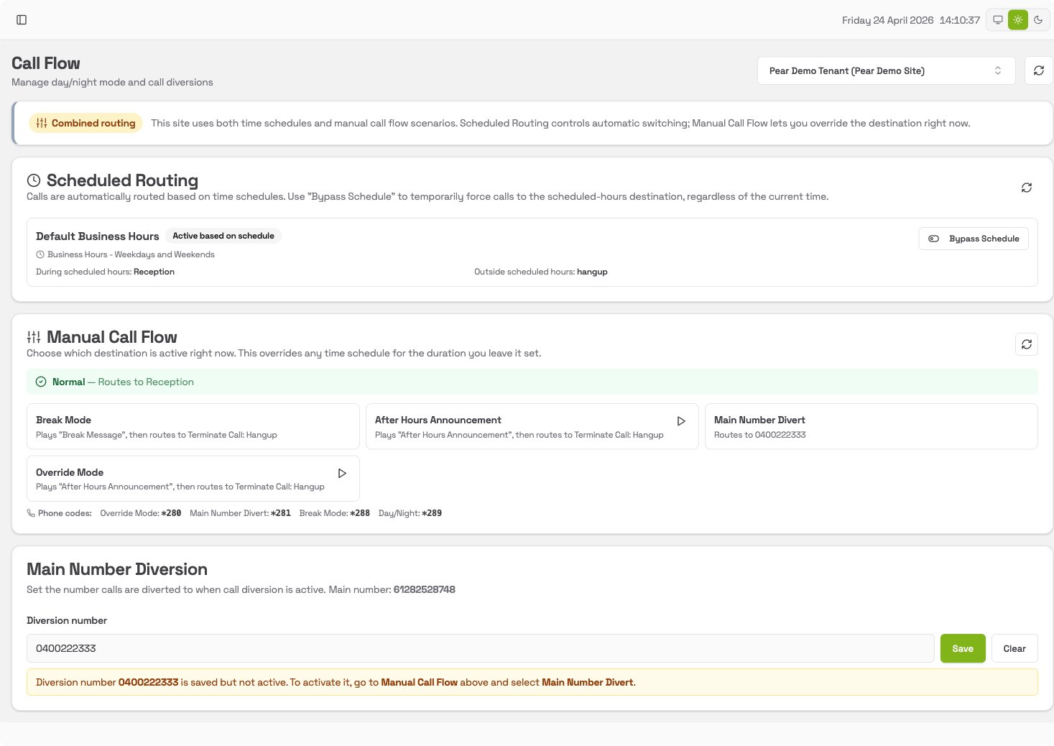1054x746 pixels.
Task: Select the After Hours Announcement card
Action: pyautogui.click(x=532, y=426)
